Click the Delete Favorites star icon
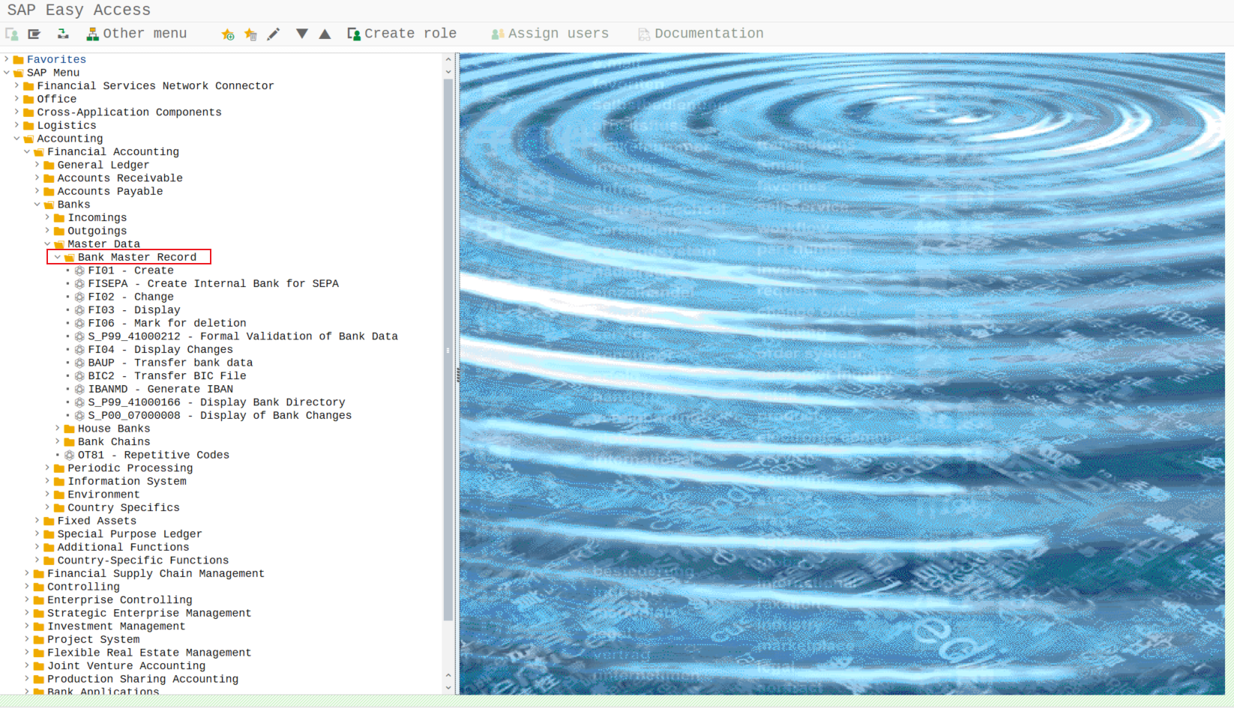 tap(250, 34)
